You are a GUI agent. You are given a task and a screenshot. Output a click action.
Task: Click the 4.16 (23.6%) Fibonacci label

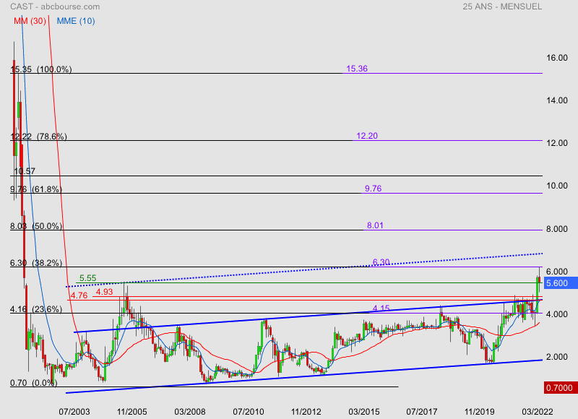(x=35, y=310)
